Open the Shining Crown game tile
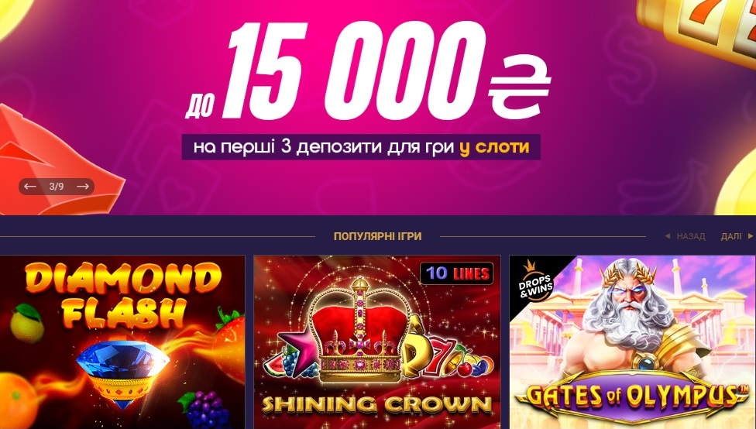756x429 pixels. coord(377,342)
